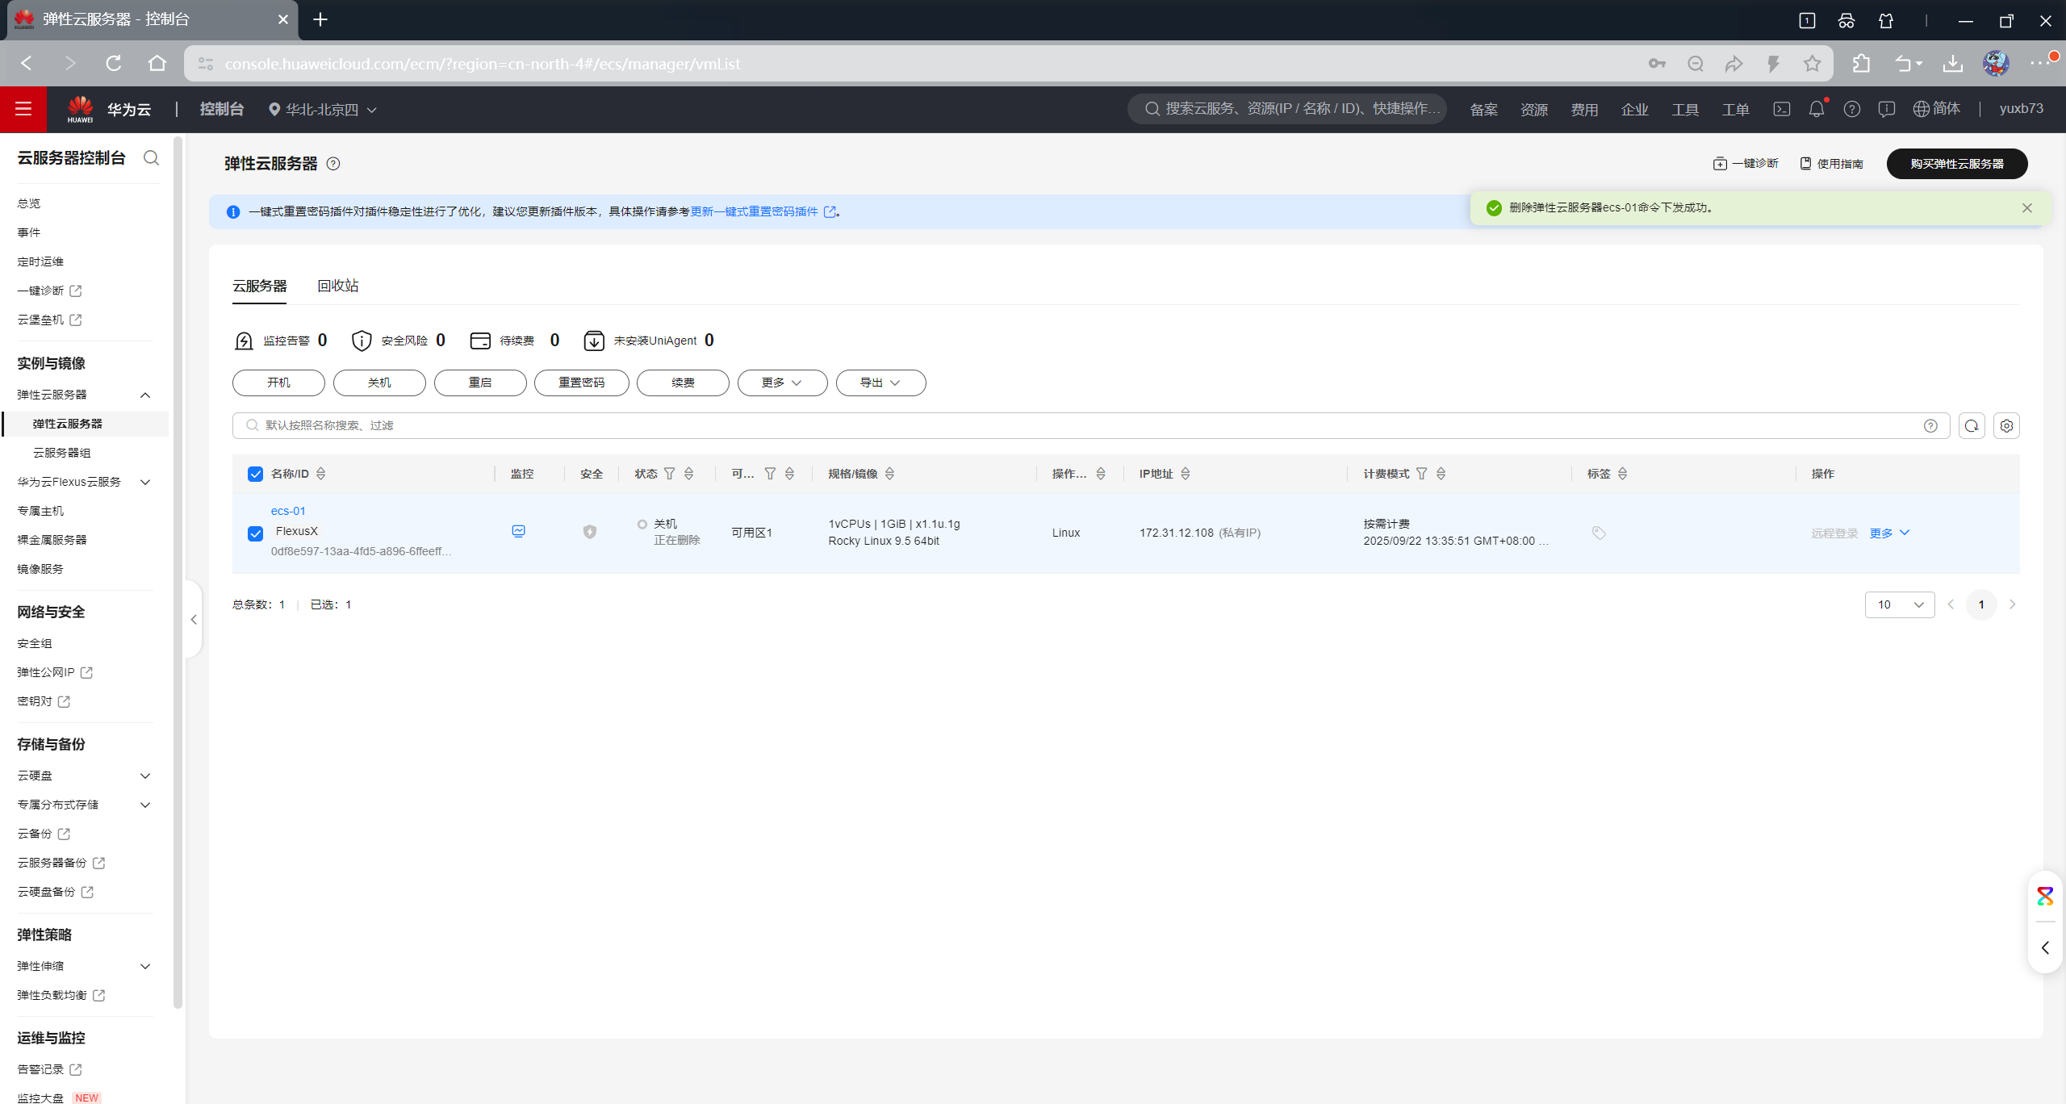Screen dimensions: 2066x1104
Task: Click the monitoring chart icon for ecs-01
Action: (x=518, y=531)
